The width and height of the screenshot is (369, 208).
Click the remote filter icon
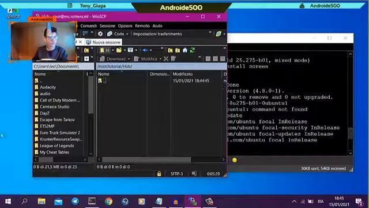[x=130, y=50]
